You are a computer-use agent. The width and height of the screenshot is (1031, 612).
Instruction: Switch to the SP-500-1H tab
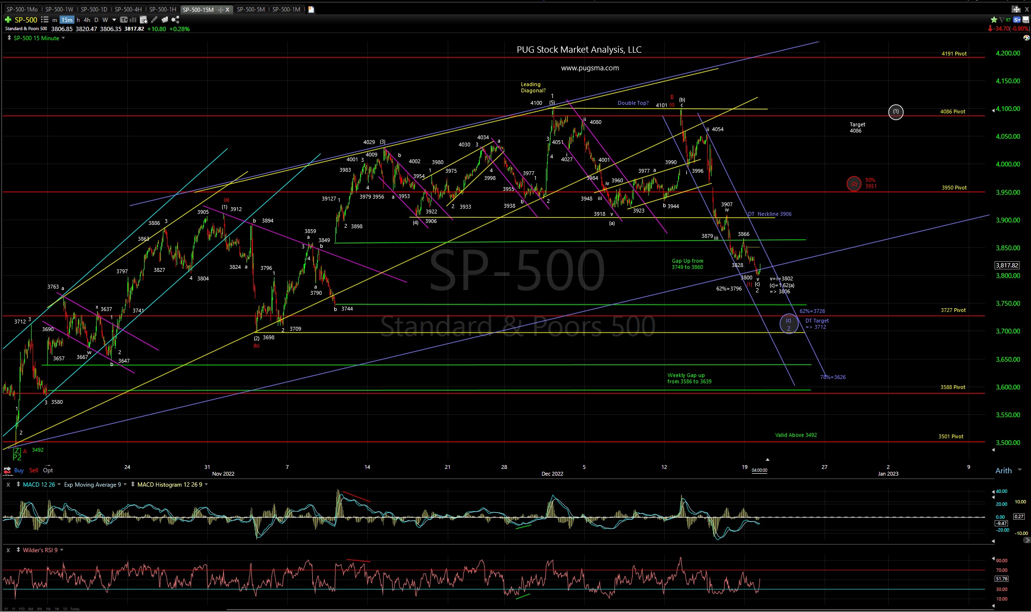pos(162,9)
